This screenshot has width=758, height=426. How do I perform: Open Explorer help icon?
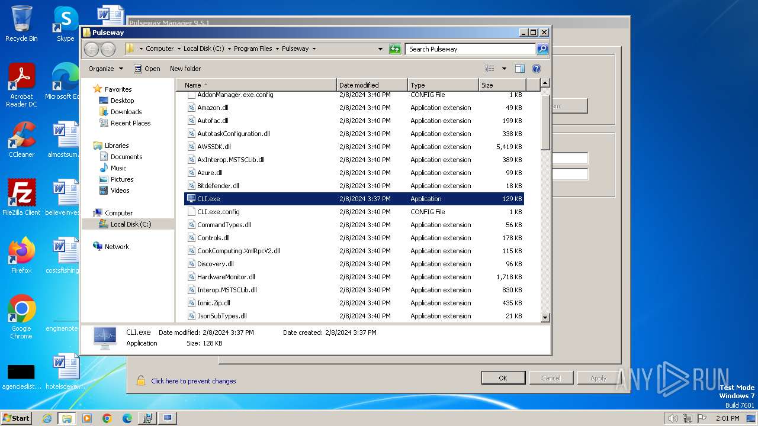(537, 69)
